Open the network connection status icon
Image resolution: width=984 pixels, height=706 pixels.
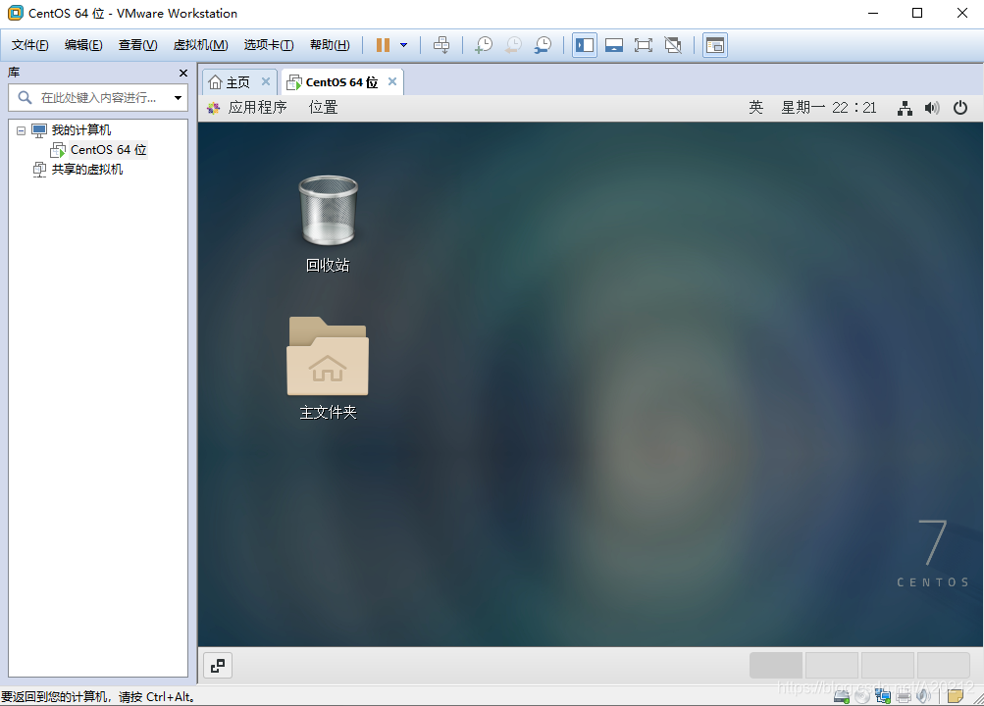coord(905,109)
